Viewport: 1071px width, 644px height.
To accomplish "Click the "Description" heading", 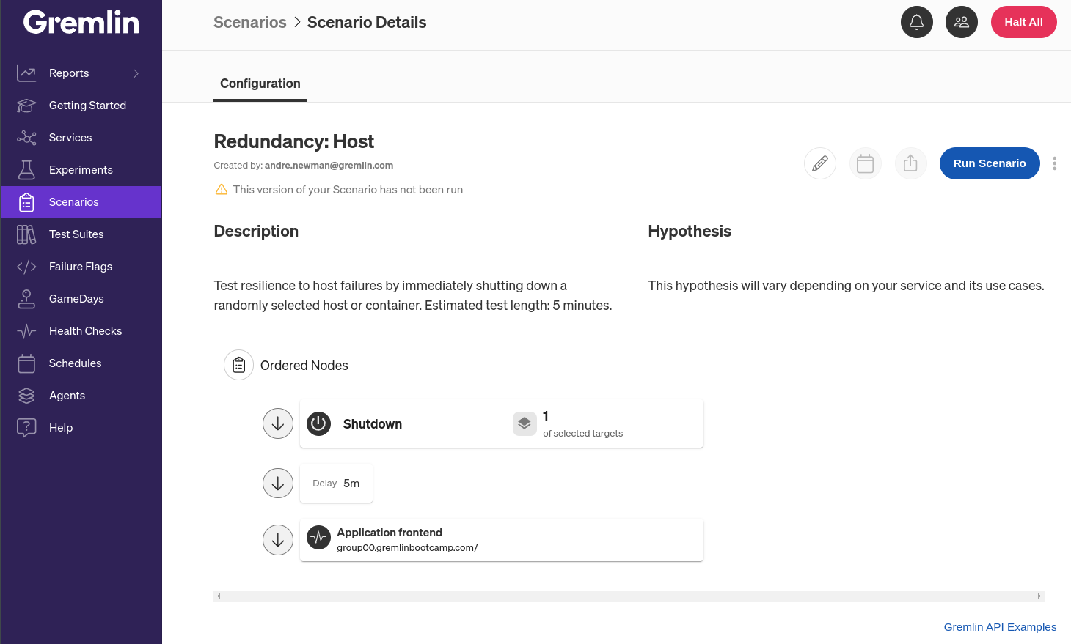I will (x=256, y=232).
